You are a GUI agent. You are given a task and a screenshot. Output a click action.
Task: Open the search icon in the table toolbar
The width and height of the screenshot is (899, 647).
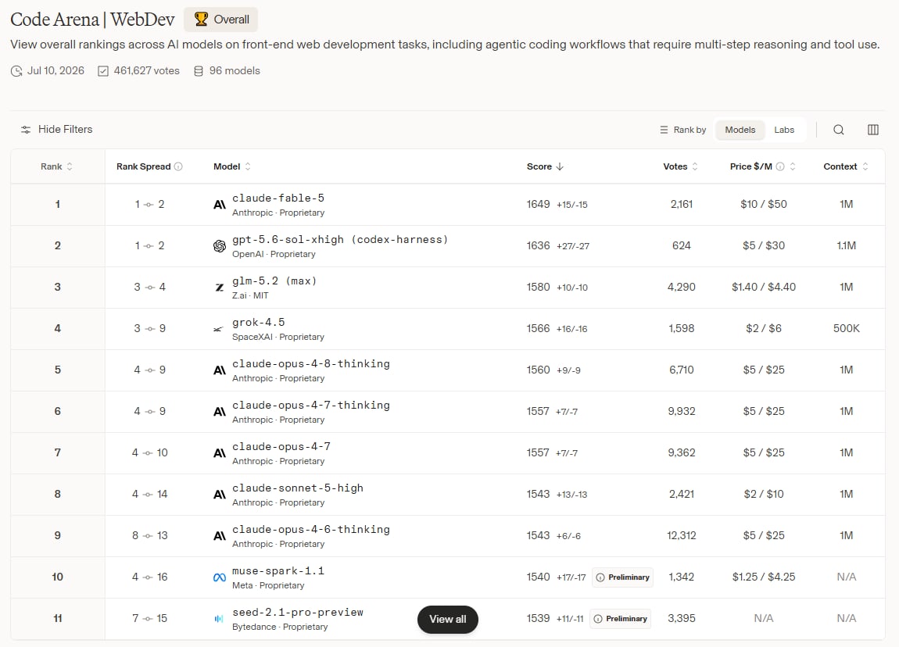pyautogui.click(x=838, y=130)
